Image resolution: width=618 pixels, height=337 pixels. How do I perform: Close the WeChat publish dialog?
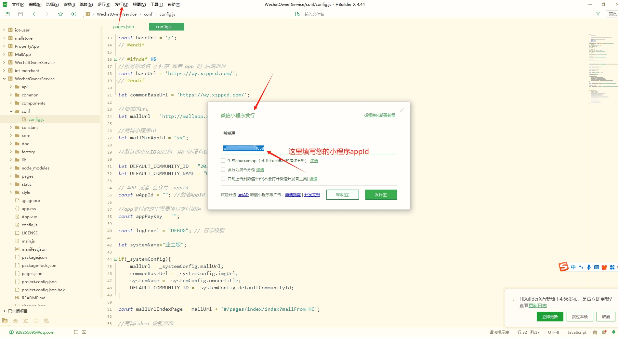(x=401, y=110)
